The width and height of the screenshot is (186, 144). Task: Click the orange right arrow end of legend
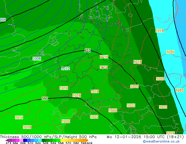(87, 140)
